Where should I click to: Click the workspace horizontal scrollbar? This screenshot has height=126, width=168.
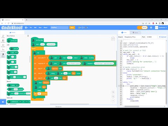pos(69,104)
